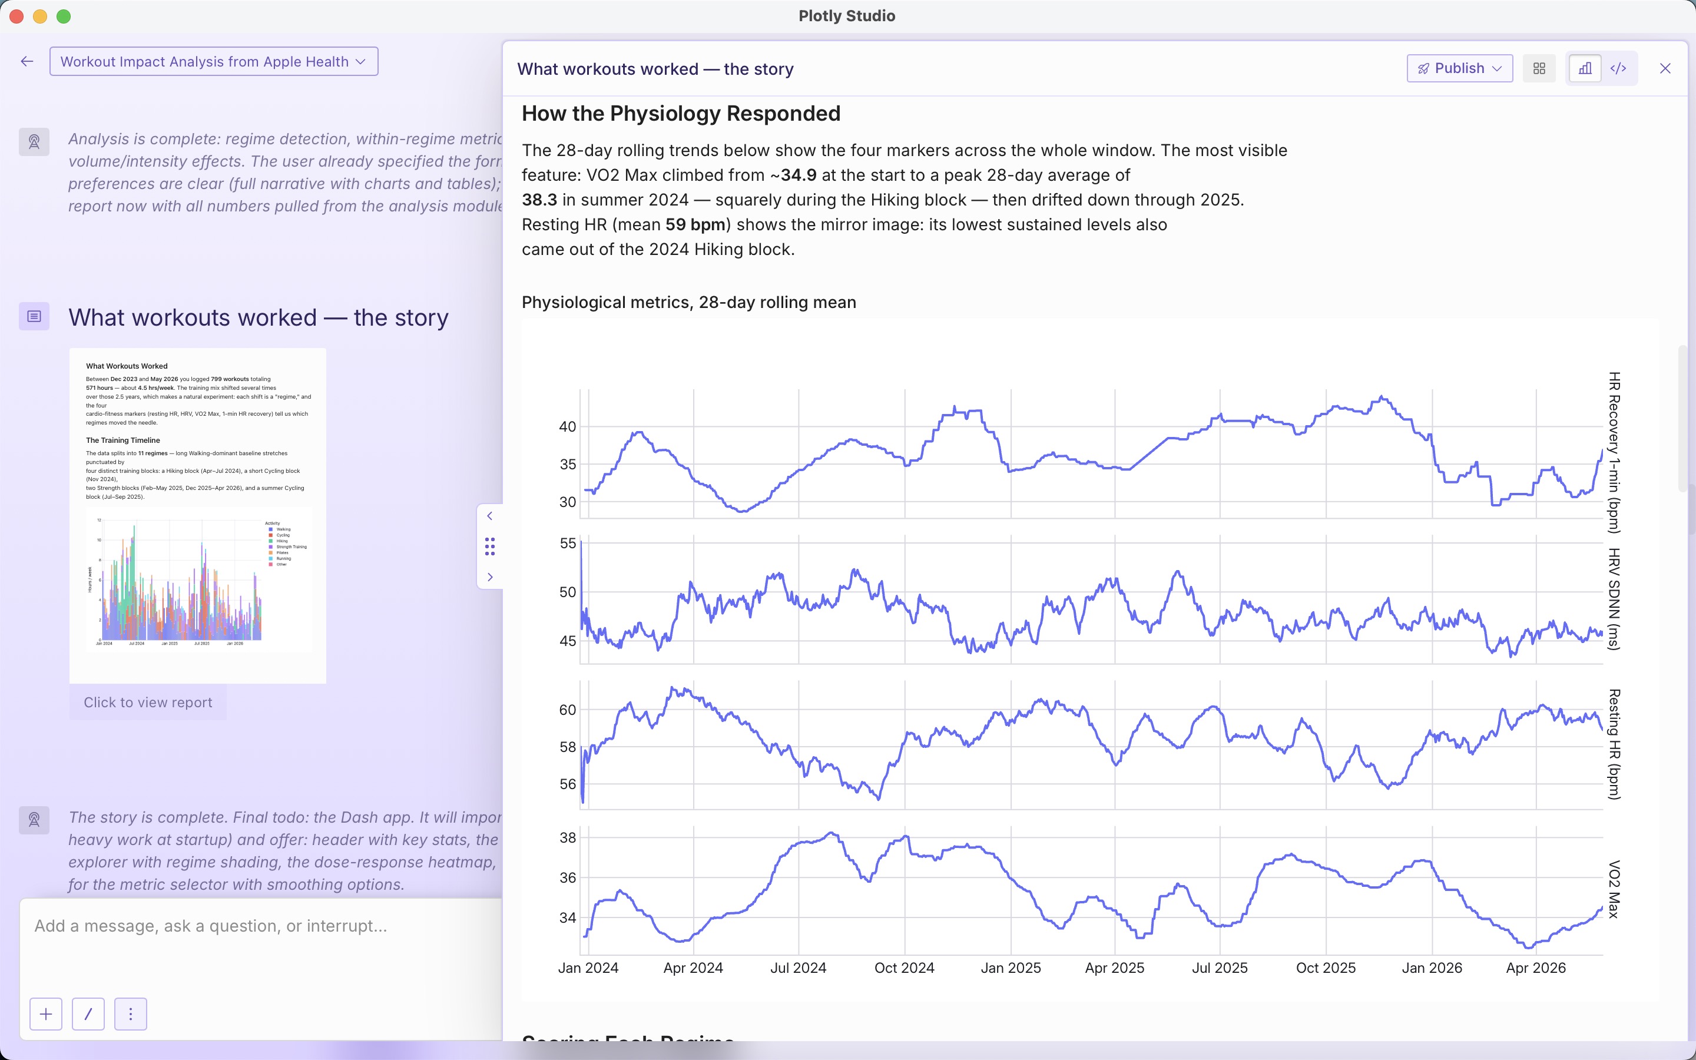Click the 'Oct 2024' x-axis tick label
The image size is (1696, 1060).
[x=904, y=968]
